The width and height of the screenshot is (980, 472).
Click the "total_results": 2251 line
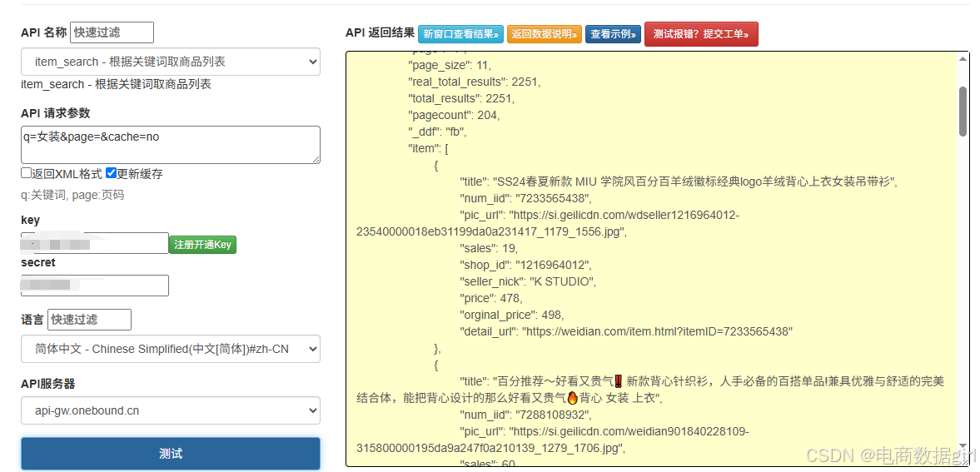(460, 99)
